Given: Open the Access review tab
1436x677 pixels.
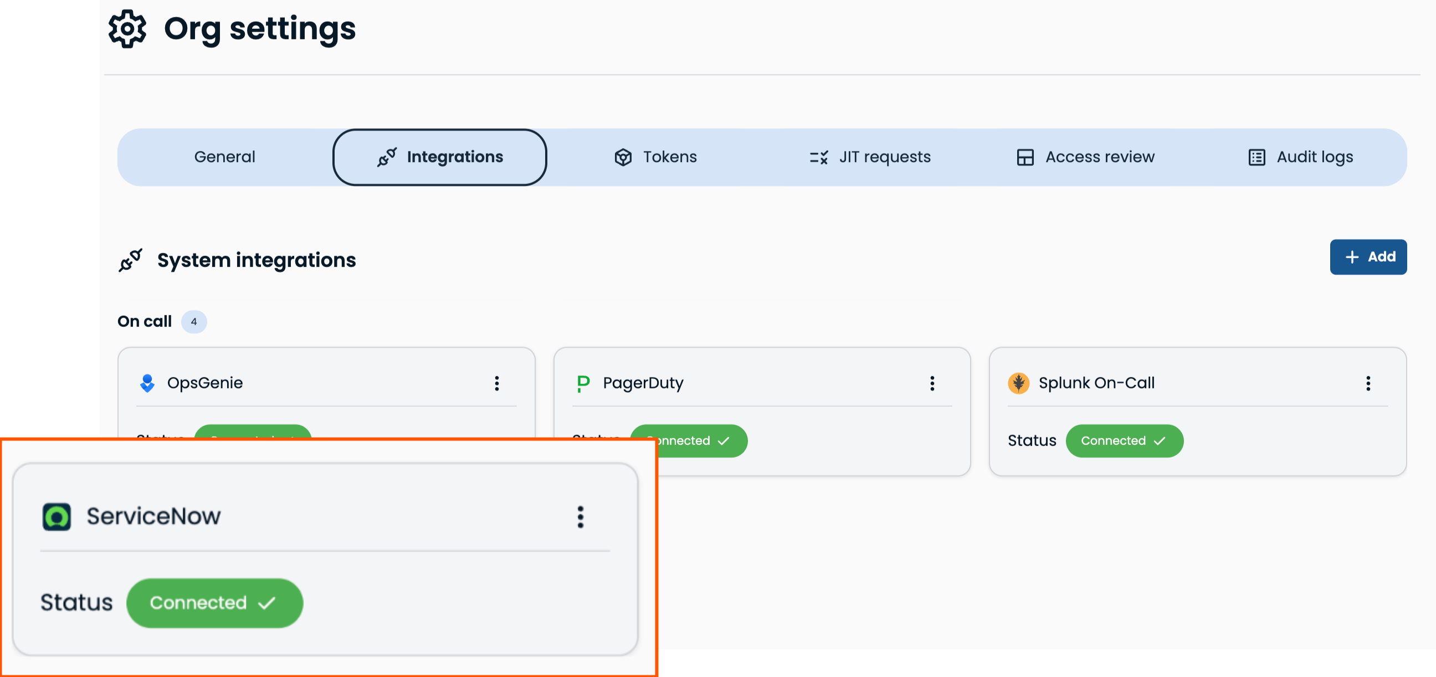Looking at the screenshot, I should tap(1085, 157).
